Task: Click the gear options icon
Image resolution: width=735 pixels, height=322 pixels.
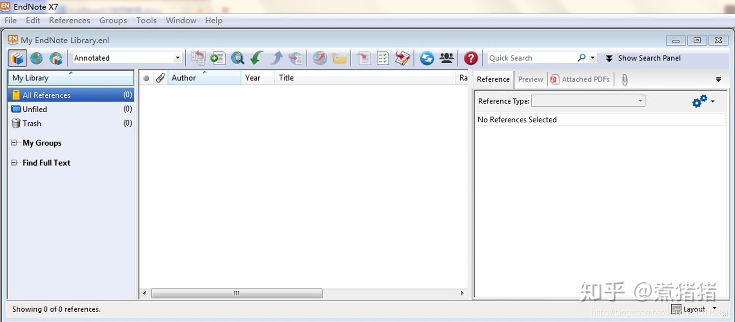Action: [699, 101]
